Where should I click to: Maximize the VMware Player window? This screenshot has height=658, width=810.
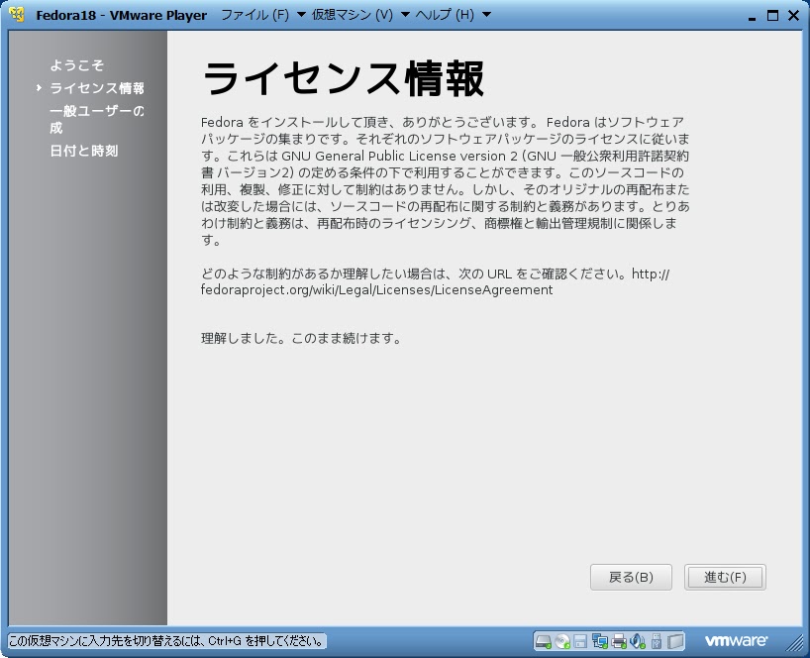pyautogui.click(x=772, y=16)
